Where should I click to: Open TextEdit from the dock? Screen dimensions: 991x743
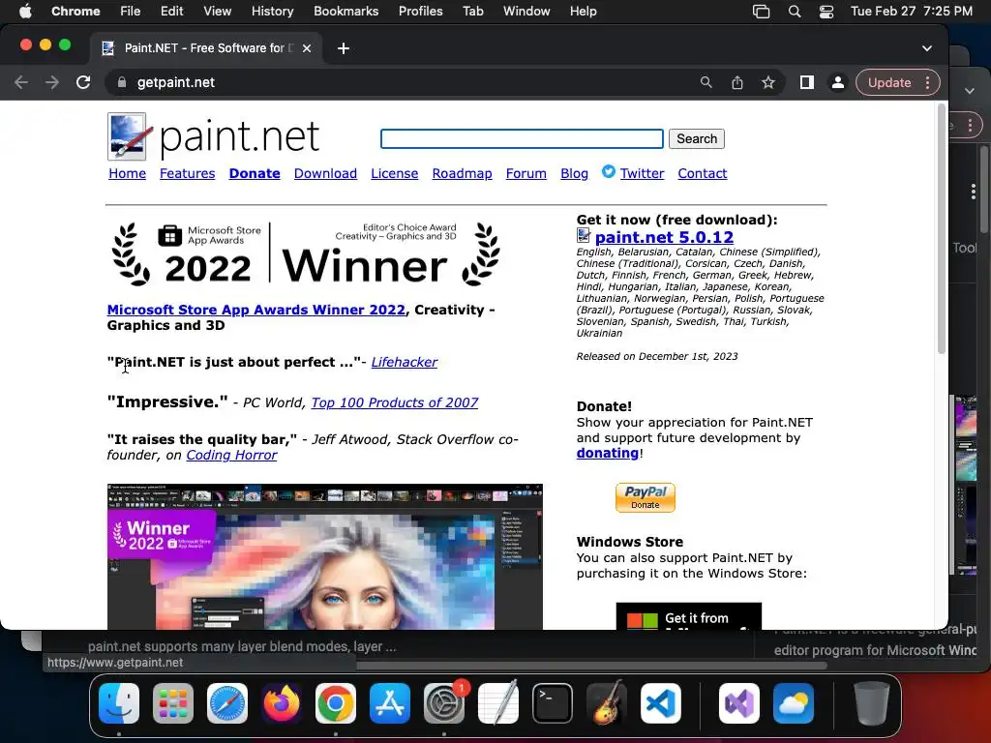498,703
